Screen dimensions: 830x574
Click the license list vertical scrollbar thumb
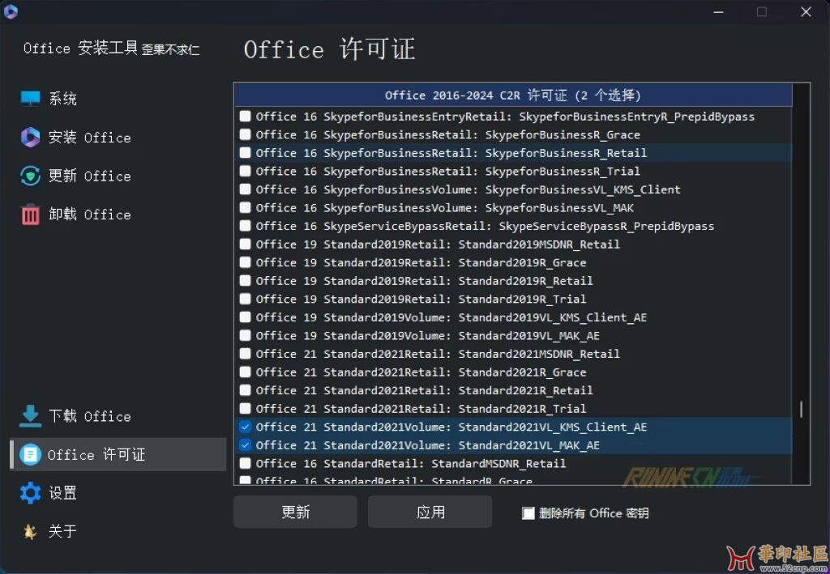click(801, 409)
